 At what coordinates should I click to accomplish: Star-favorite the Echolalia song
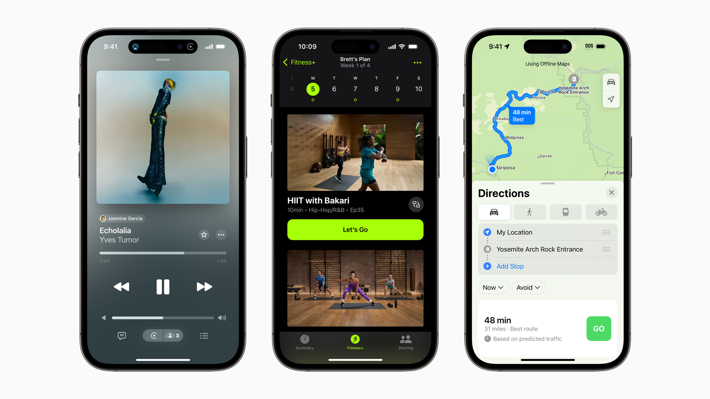[204, 235]
